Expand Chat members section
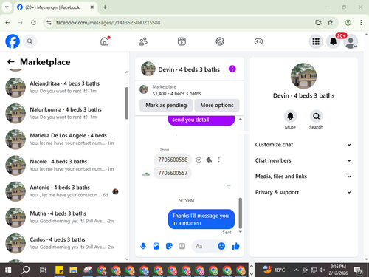 (303, 160)
